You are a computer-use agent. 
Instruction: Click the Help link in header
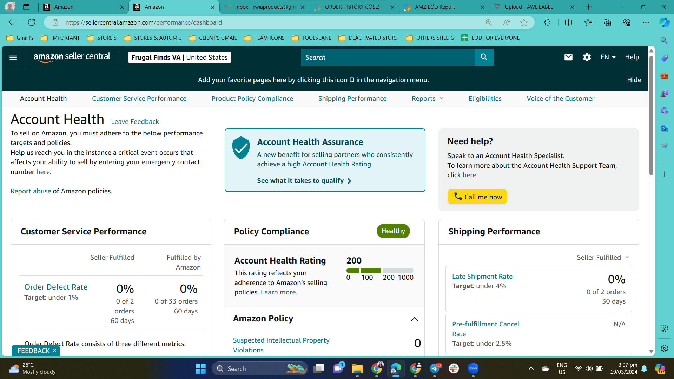point(632,57)
